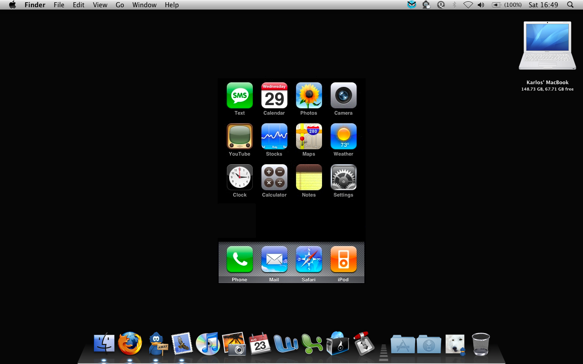Click the blue Mail envelope icon
The image size is (583, 364).
pos(274,259)
